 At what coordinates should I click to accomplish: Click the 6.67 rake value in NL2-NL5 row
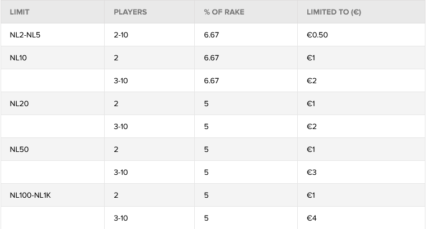(x=212, y=35)
